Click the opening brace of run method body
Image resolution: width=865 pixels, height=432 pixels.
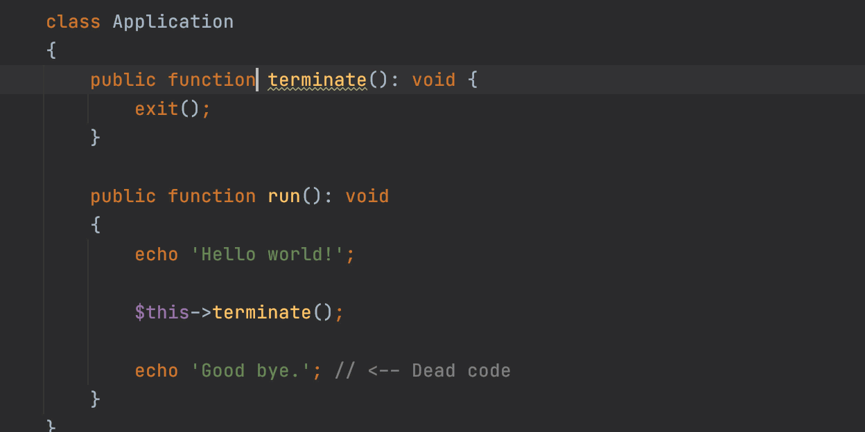pyautogui.click(x=96, y=225)
